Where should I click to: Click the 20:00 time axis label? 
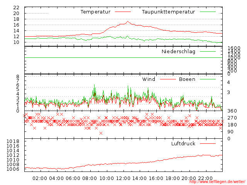pyautogui.click(x=189, y=178)
